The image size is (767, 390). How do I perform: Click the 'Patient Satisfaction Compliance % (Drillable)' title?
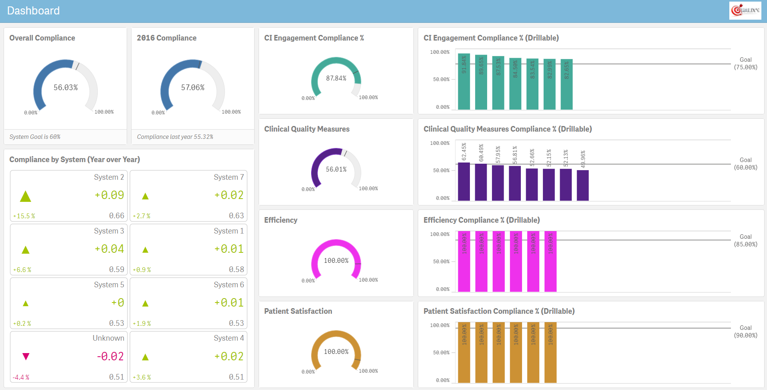tap(499, 311)
